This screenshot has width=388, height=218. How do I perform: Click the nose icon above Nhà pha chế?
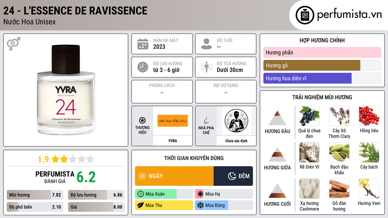point(206,120)
